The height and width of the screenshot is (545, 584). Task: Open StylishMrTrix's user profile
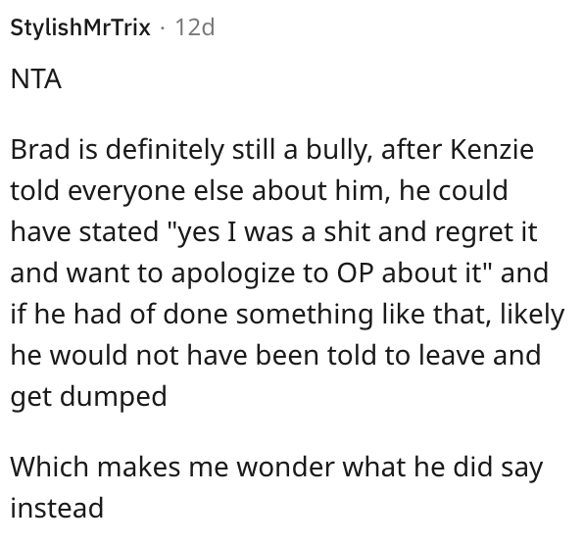80,27
